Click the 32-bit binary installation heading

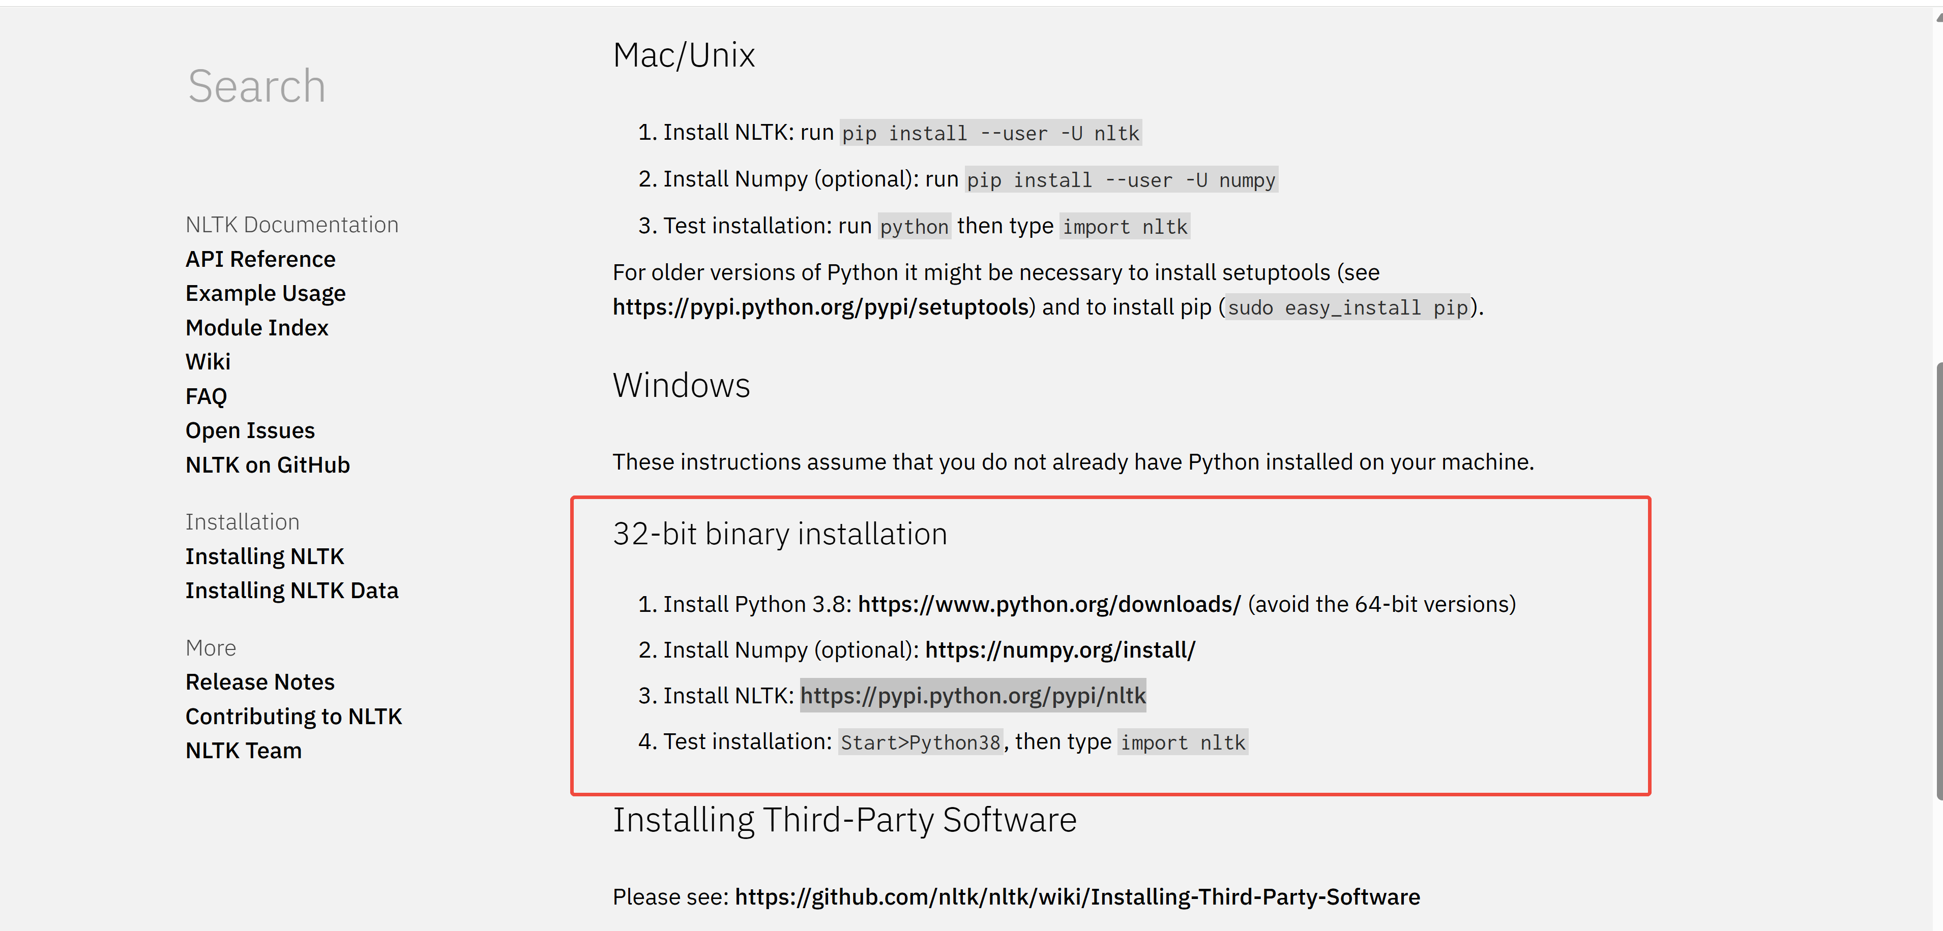[x=780, y=534]
